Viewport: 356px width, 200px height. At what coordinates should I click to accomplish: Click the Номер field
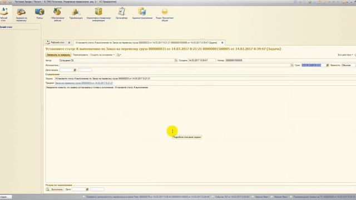290,61
